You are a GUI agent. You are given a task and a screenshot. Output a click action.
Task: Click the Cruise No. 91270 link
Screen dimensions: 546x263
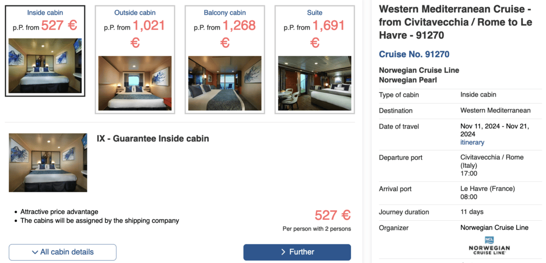[414, 54]
